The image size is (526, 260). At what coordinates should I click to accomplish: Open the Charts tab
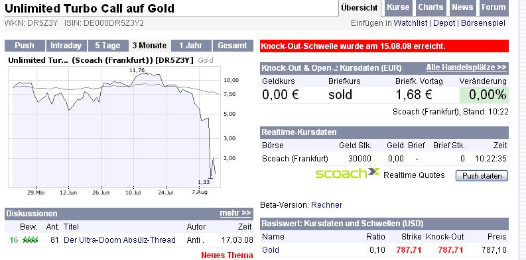pos(430,7)
